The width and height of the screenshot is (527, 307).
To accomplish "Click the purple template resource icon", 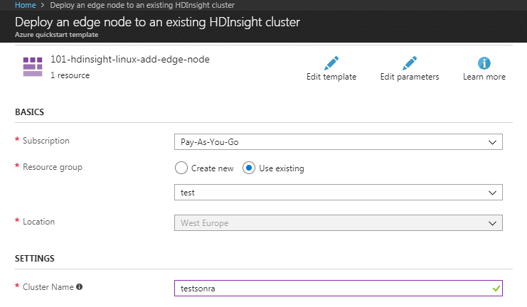I will pos(33,67).
